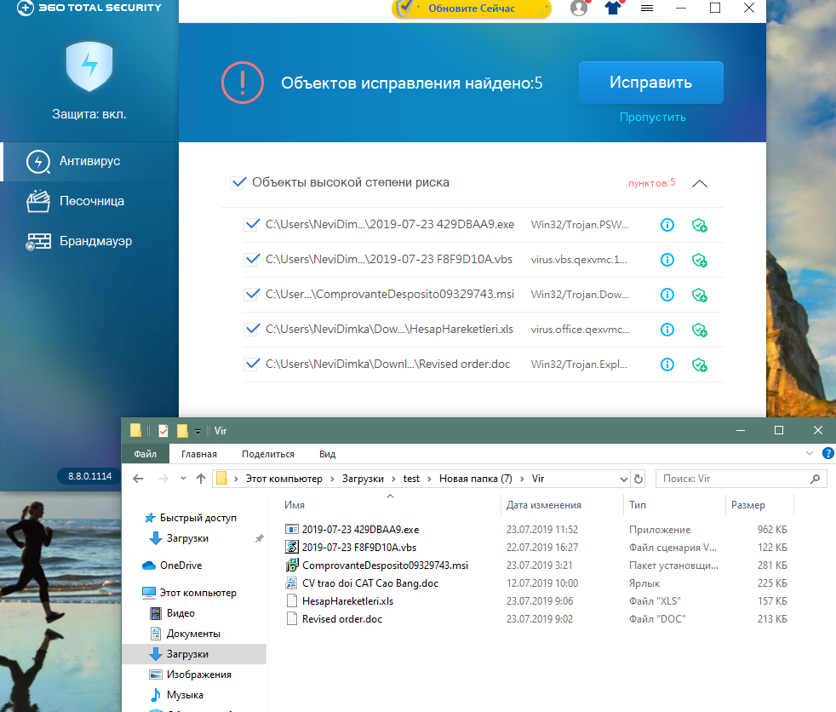Image resolution: width=836 pixels, height=712 pixels.
Task: Click the chevron after Загрузки in path
Action: 393,479
